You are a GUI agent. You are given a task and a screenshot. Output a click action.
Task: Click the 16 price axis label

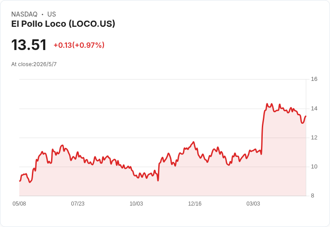[x=314, y=79]
